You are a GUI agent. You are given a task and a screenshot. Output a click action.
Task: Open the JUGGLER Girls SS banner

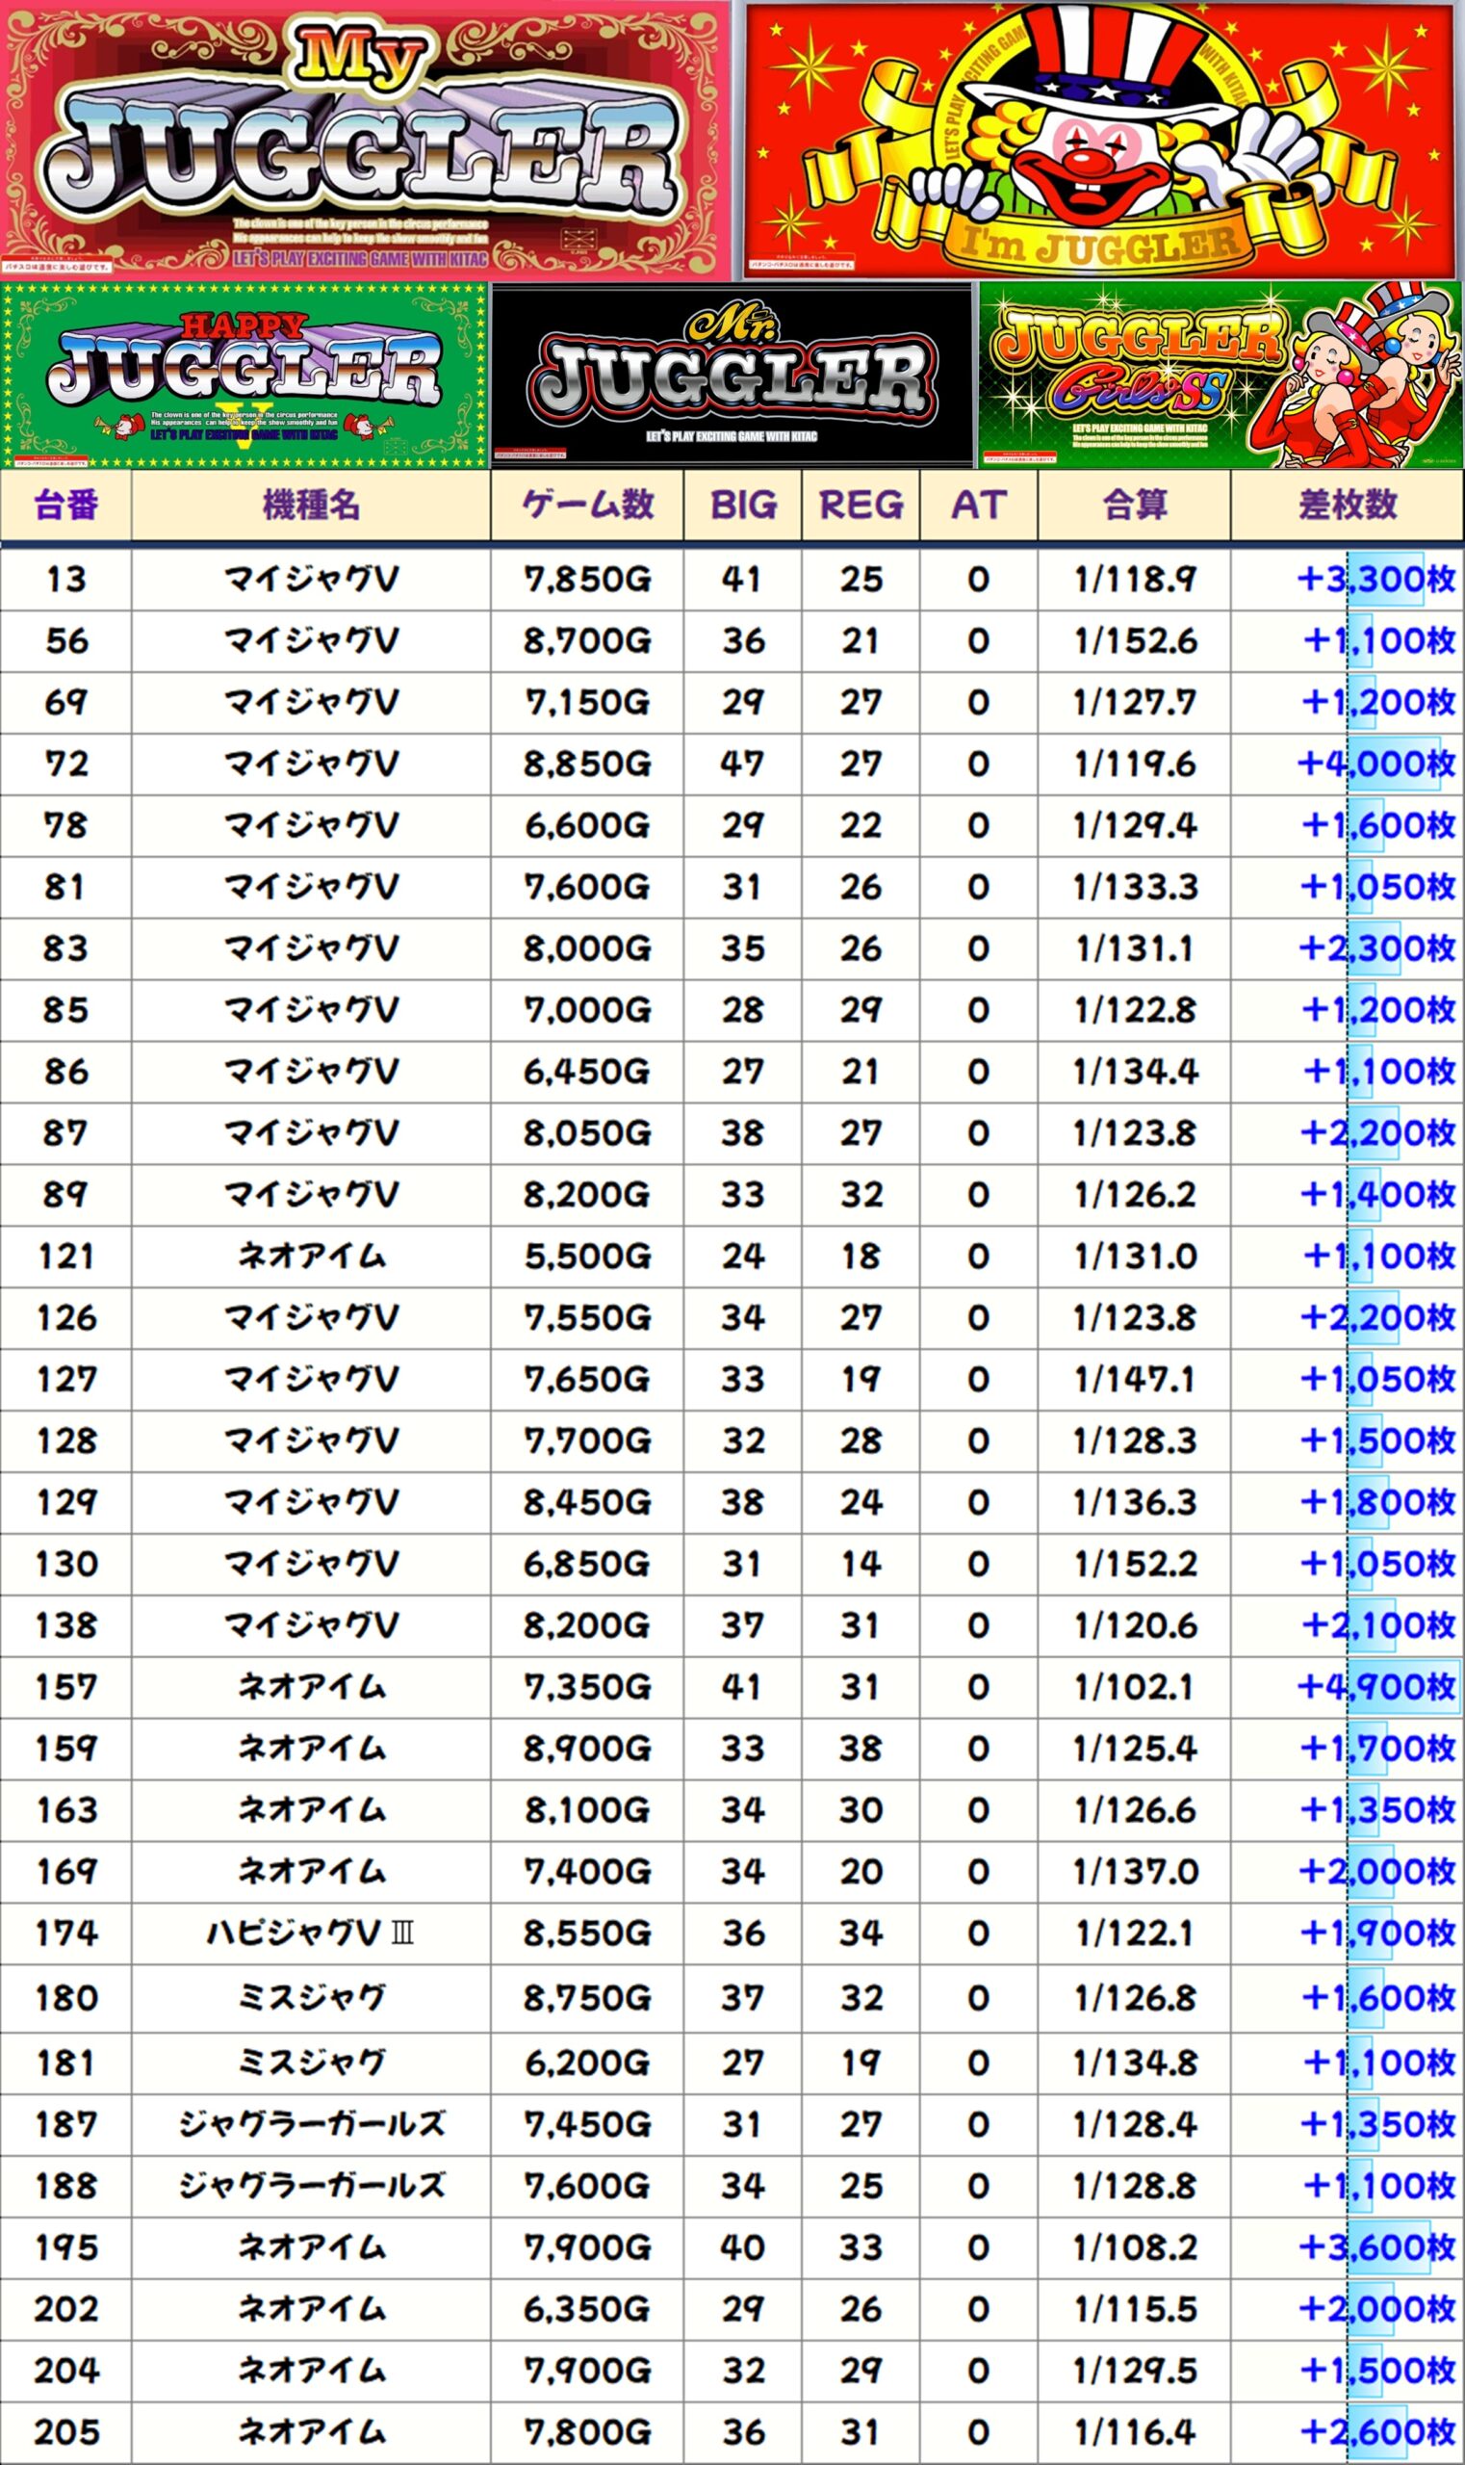click(1221, 376)
